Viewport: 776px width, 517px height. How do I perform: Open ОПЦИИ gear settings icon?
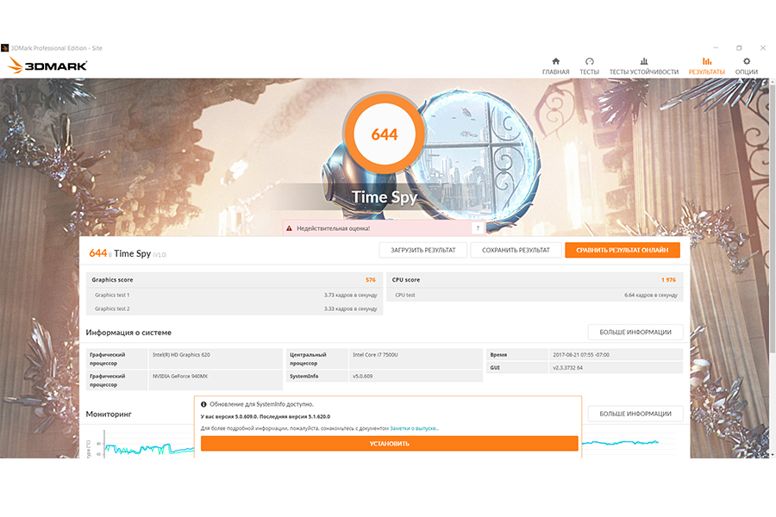(747, 61)
